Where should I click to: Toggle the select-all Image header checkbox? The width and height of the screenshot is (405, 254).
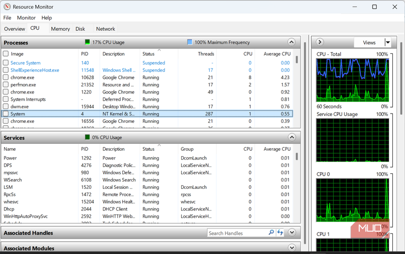point(6,53)
